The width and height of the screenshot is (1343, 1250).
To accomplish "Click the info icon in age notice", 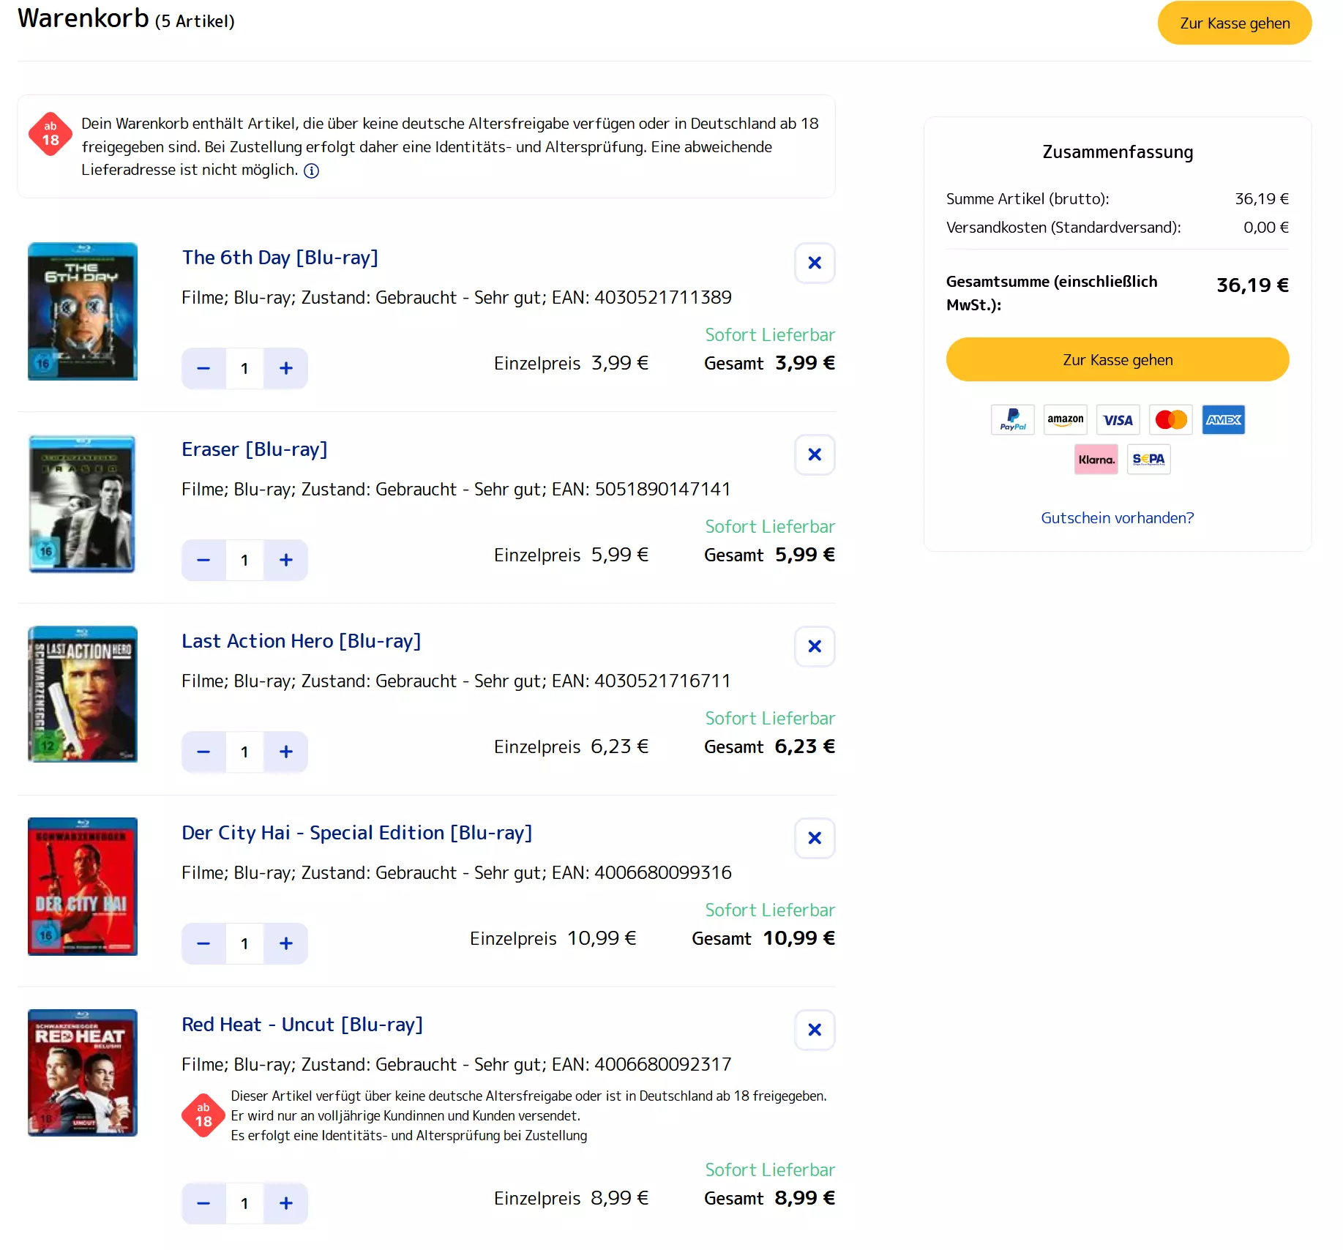I will 311,171.
